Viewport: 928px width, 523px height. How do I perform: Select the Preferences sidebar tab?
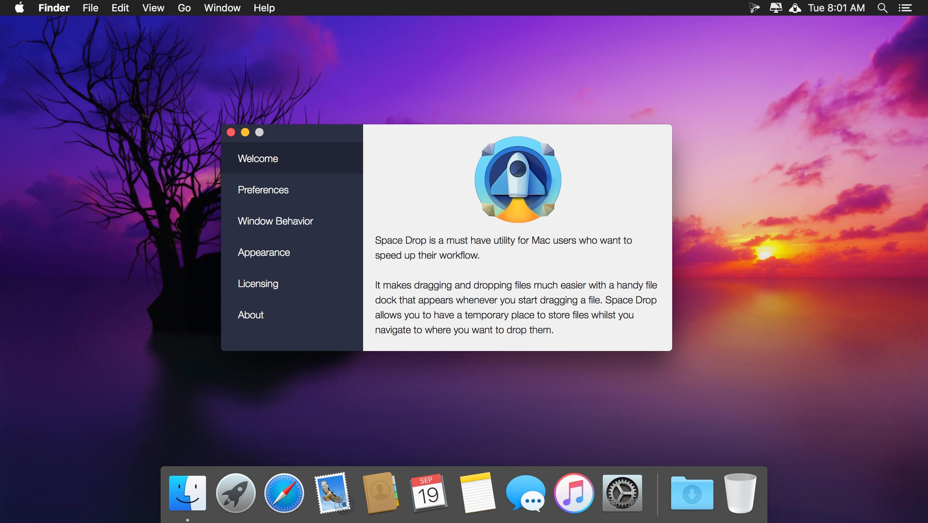[263, 190]
